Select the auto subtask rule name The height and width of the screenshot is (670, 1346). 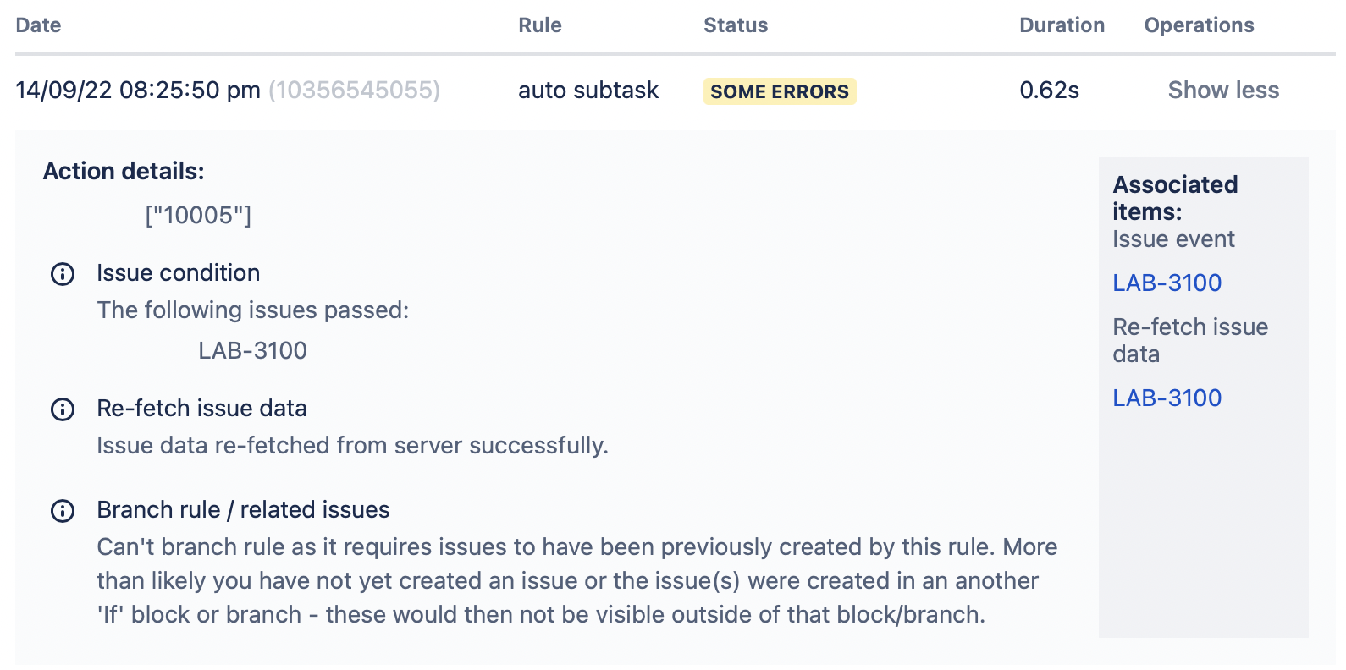tap(588, 90)
